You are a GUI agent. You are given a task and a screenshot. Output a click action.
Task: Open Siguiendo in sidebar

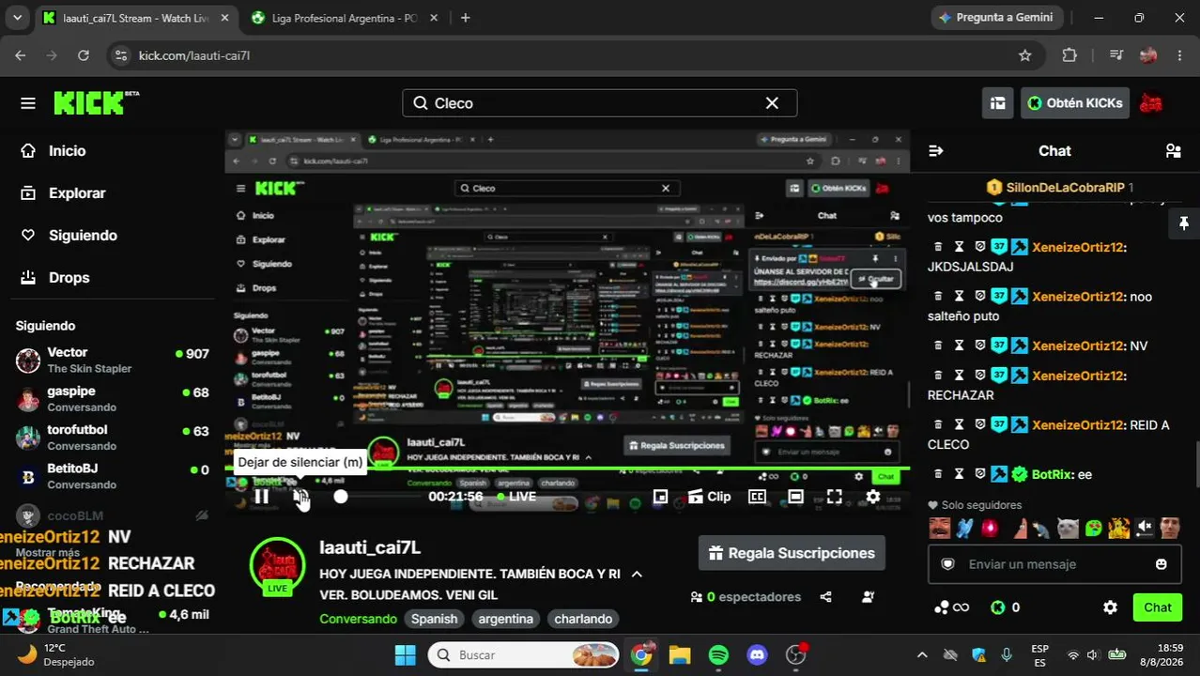[83, 235]
